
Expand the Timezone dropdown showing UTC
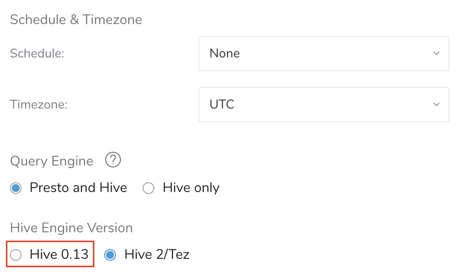(x=323, y=105)
